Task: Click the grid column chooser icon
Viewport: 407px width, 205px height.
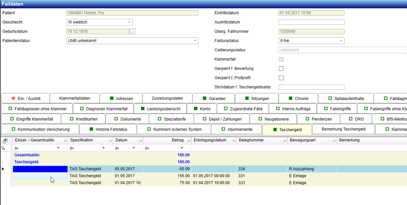Action: [5, 141]
